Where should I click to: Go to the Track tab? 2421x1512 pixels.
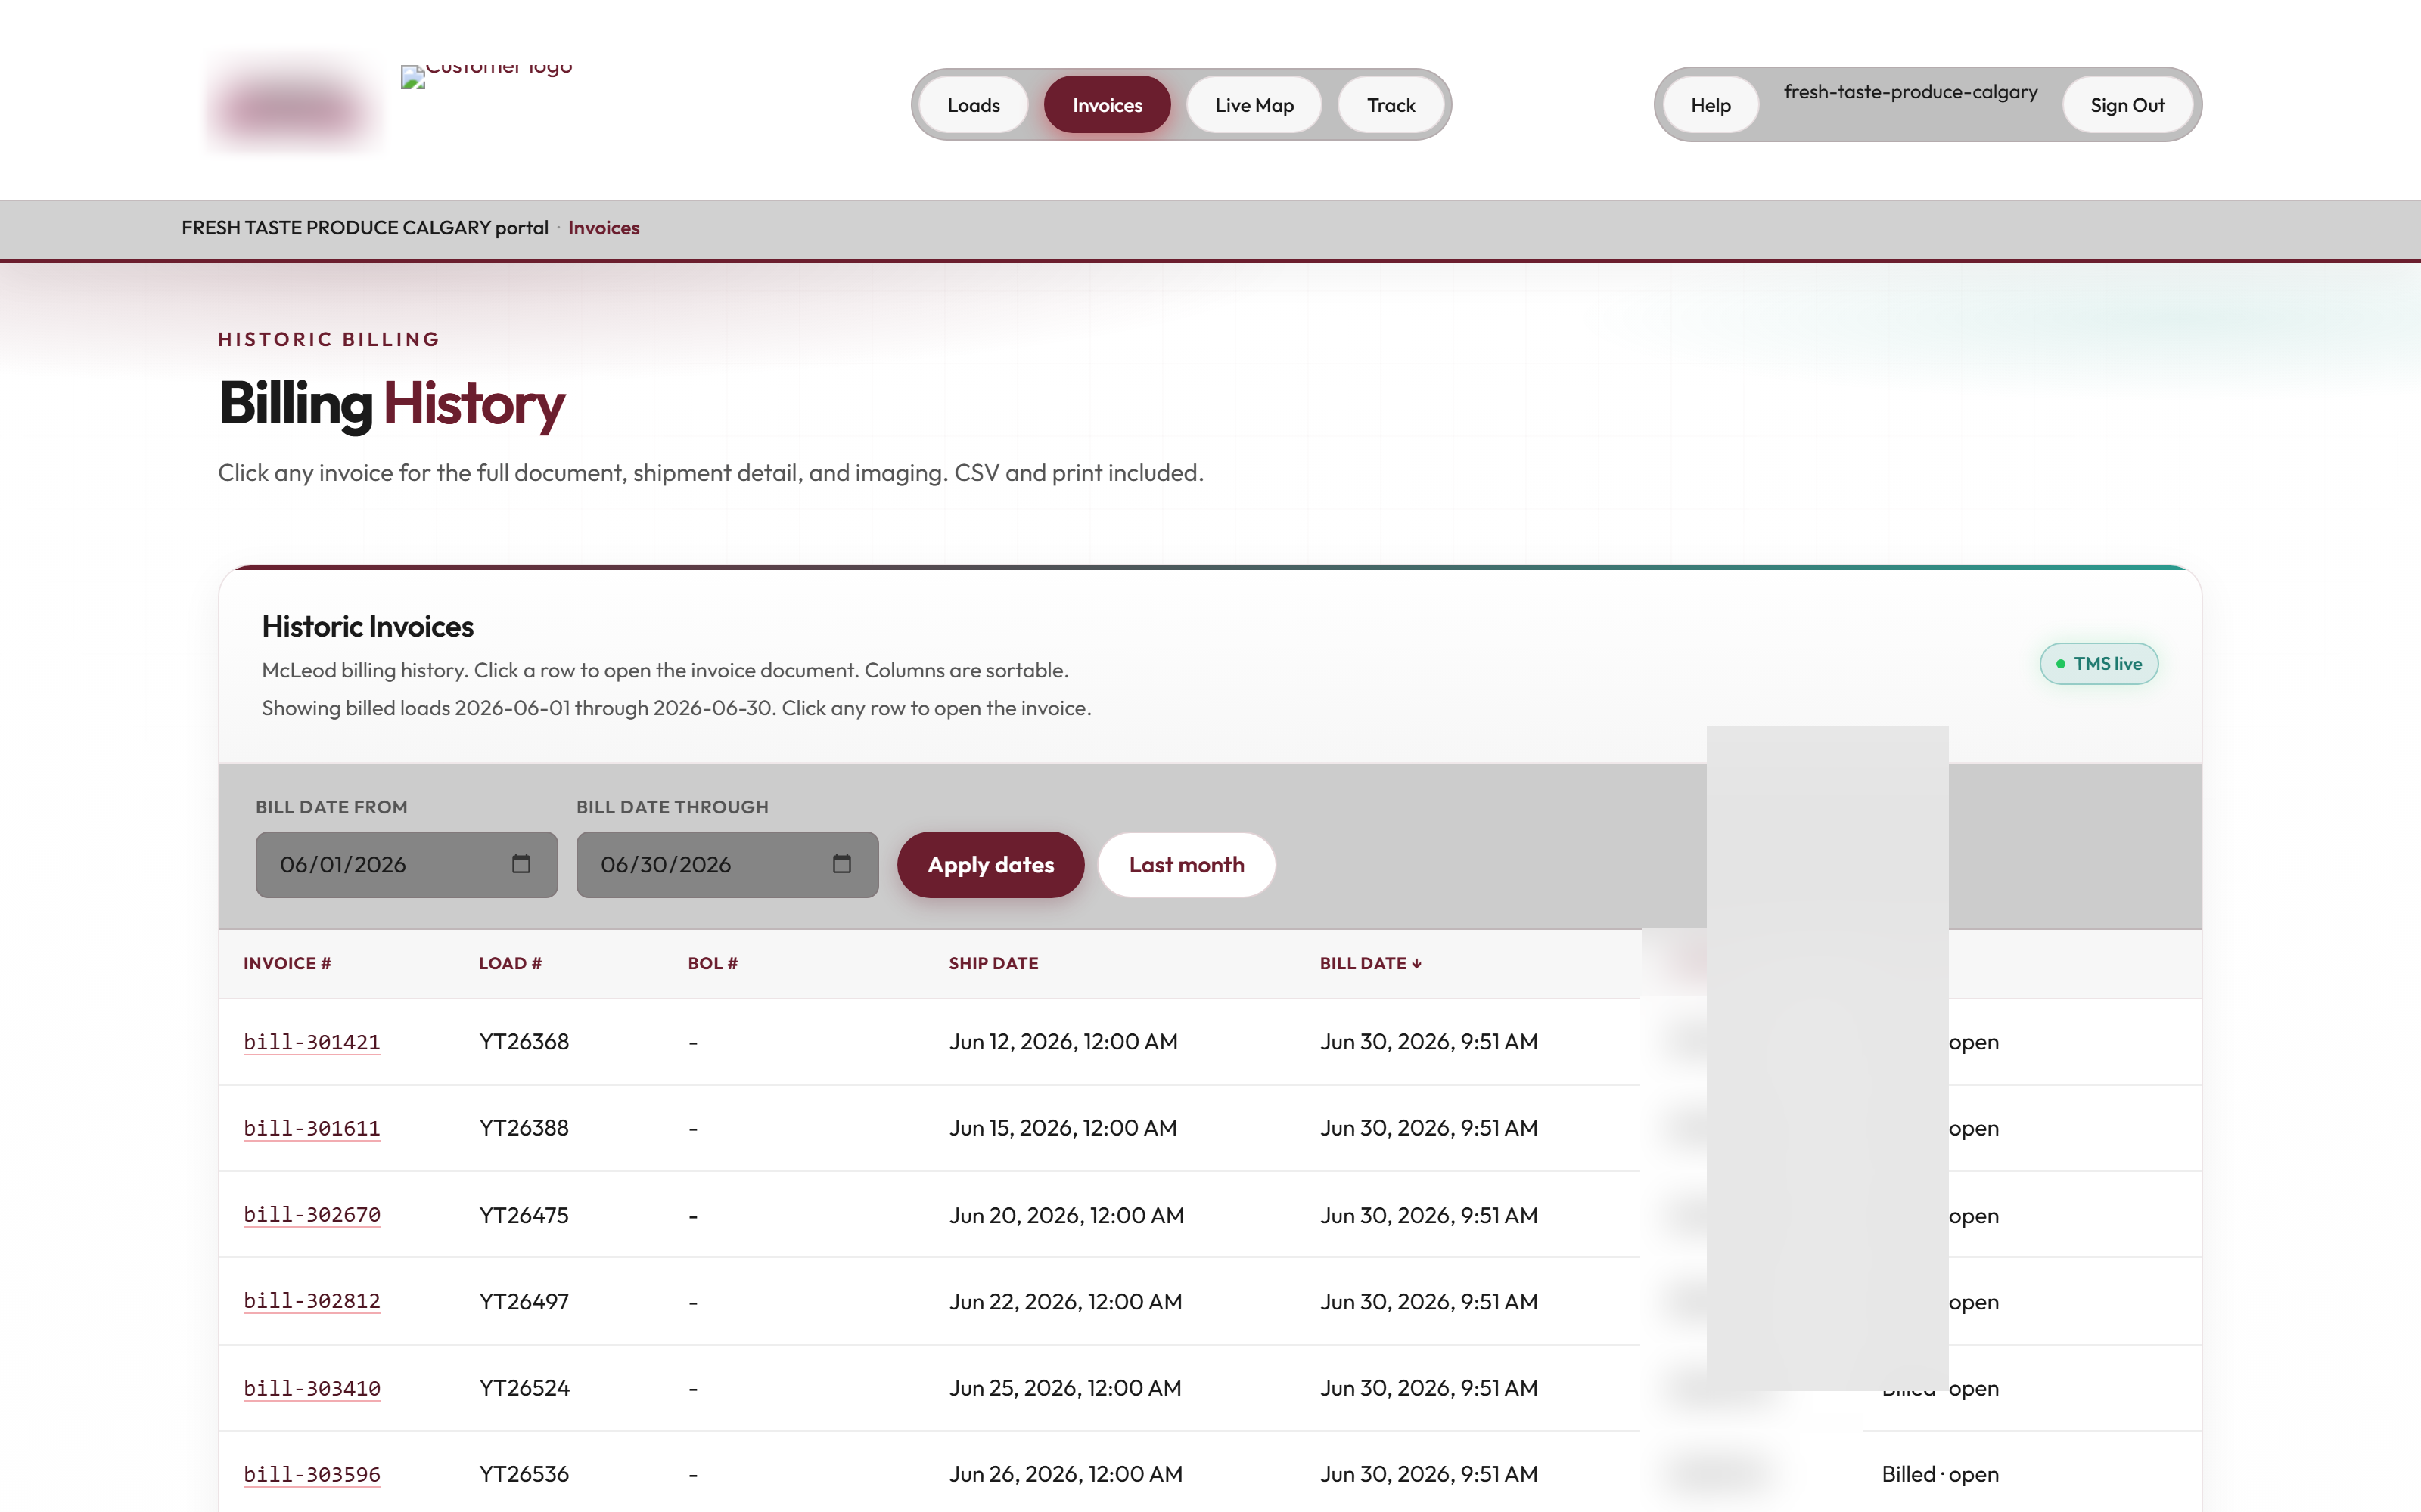click(x=1391, y=105)
